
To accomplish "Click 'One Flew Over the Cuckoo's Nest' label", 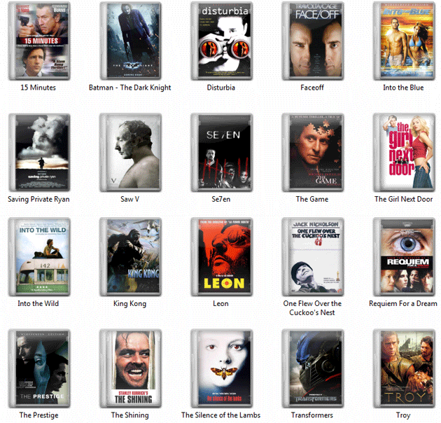I will [312, 308].
